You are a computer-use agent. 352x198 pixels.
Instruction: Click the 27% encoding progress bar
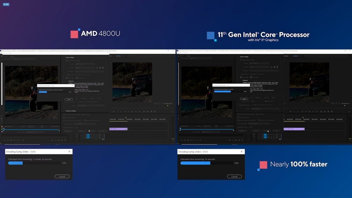(34, 163)
